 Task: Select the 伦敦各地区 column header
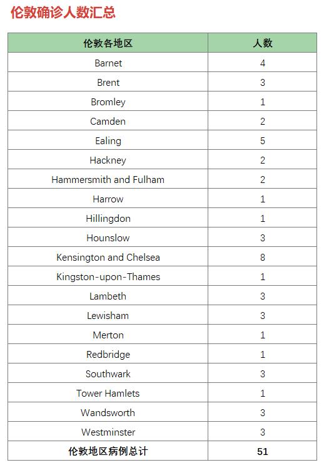pyautogui.click(x=108, y=43)
